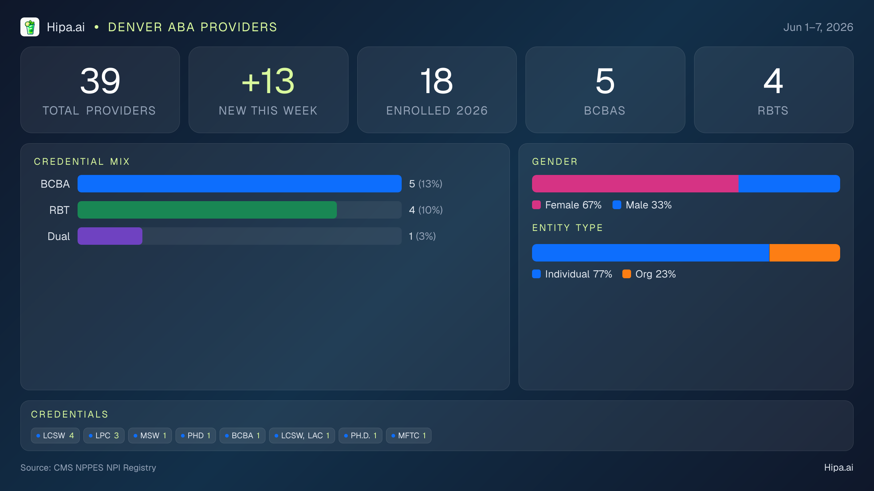Open the Total Providers 39 card

(x=100, y=90)
